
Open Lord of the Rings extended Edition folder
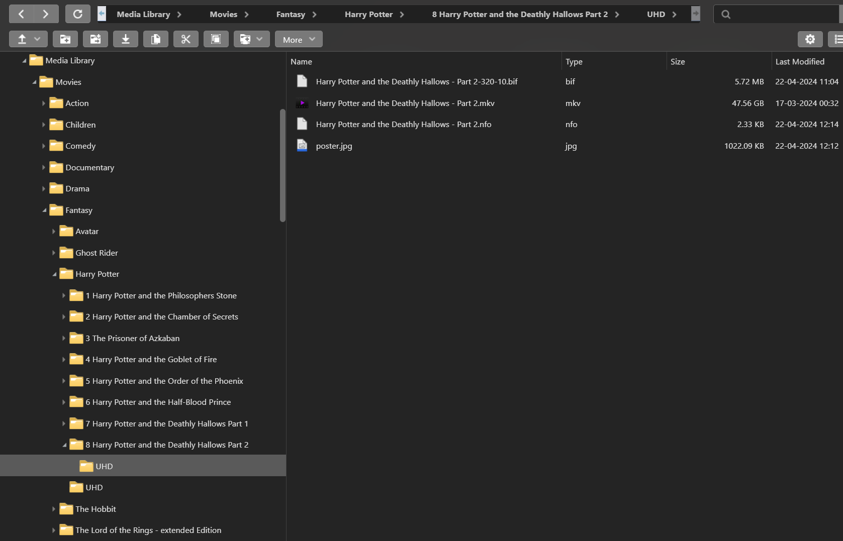(x=148, y=530)
